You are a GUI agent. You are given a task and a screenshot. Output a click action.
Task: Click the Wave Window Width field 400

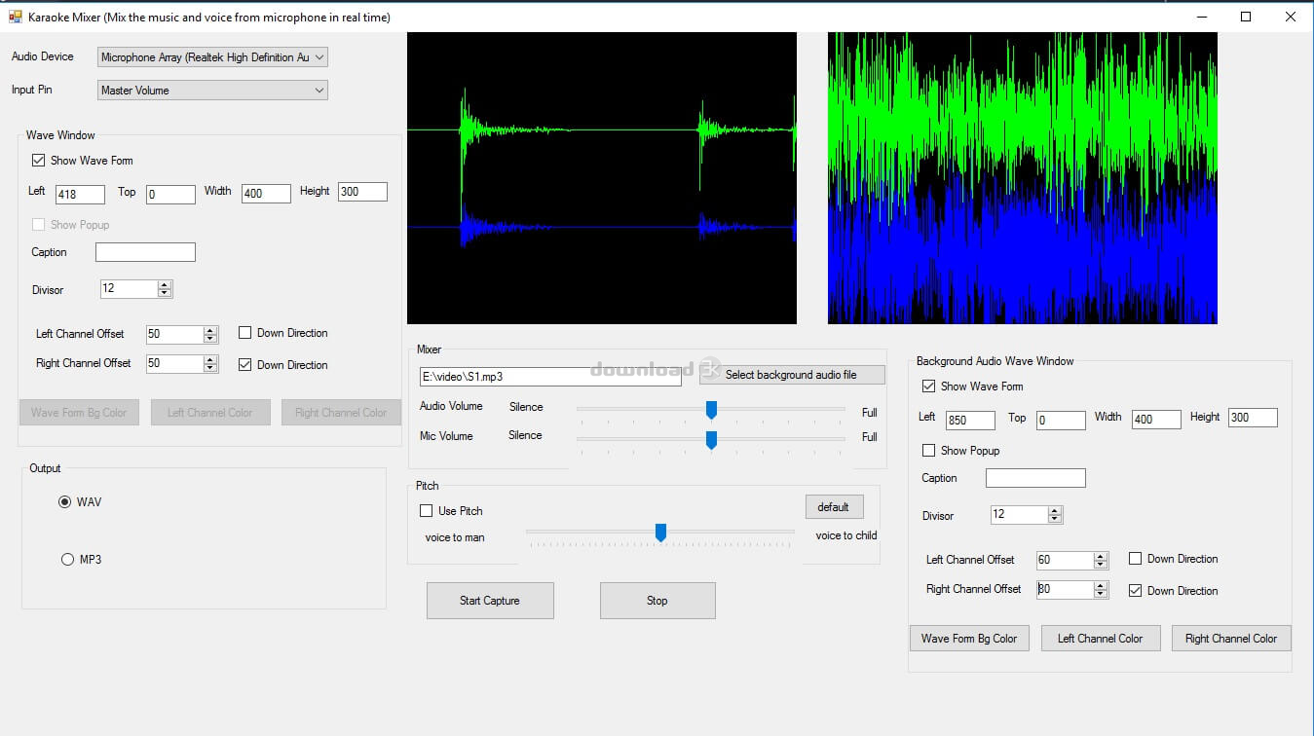(266, 194)
